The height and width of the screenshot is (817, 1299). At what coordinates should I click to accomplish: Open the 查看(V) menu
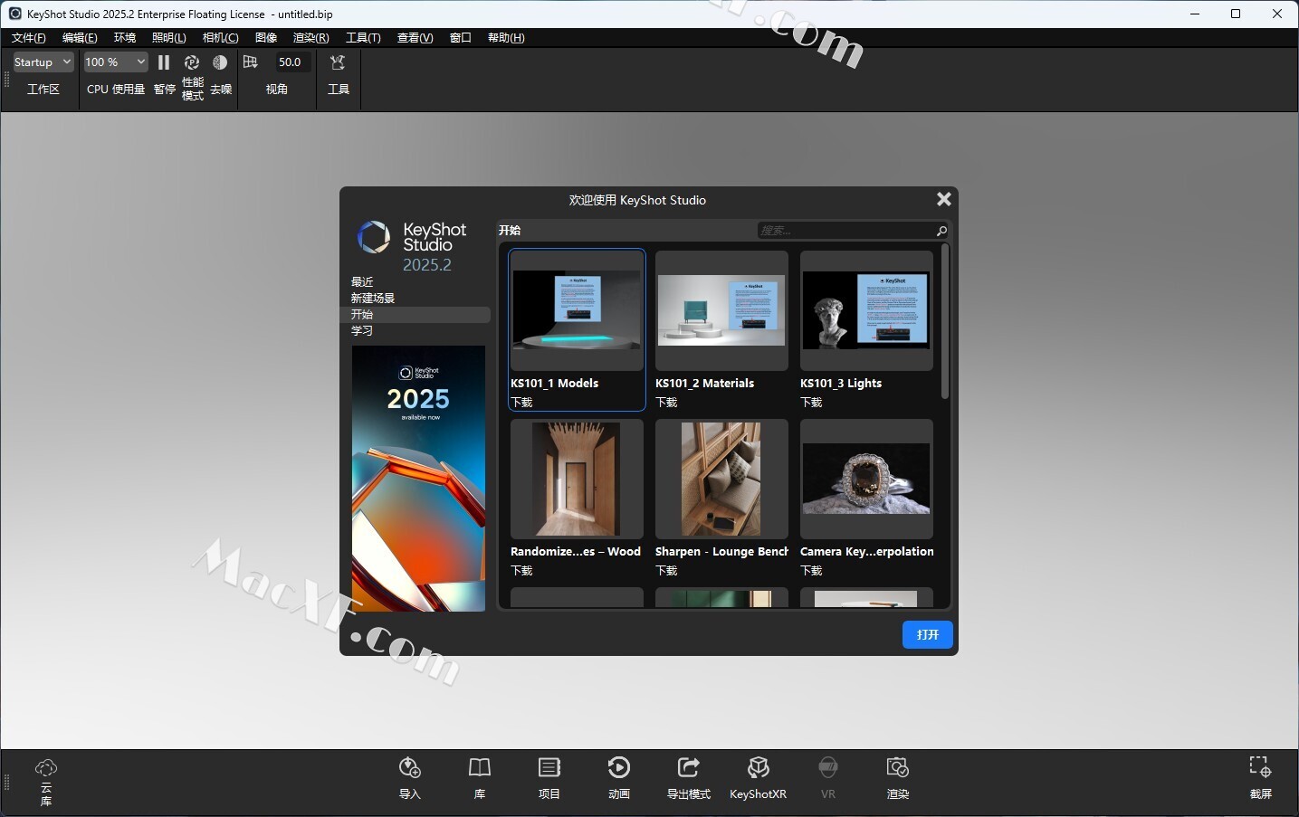[415, 37]
